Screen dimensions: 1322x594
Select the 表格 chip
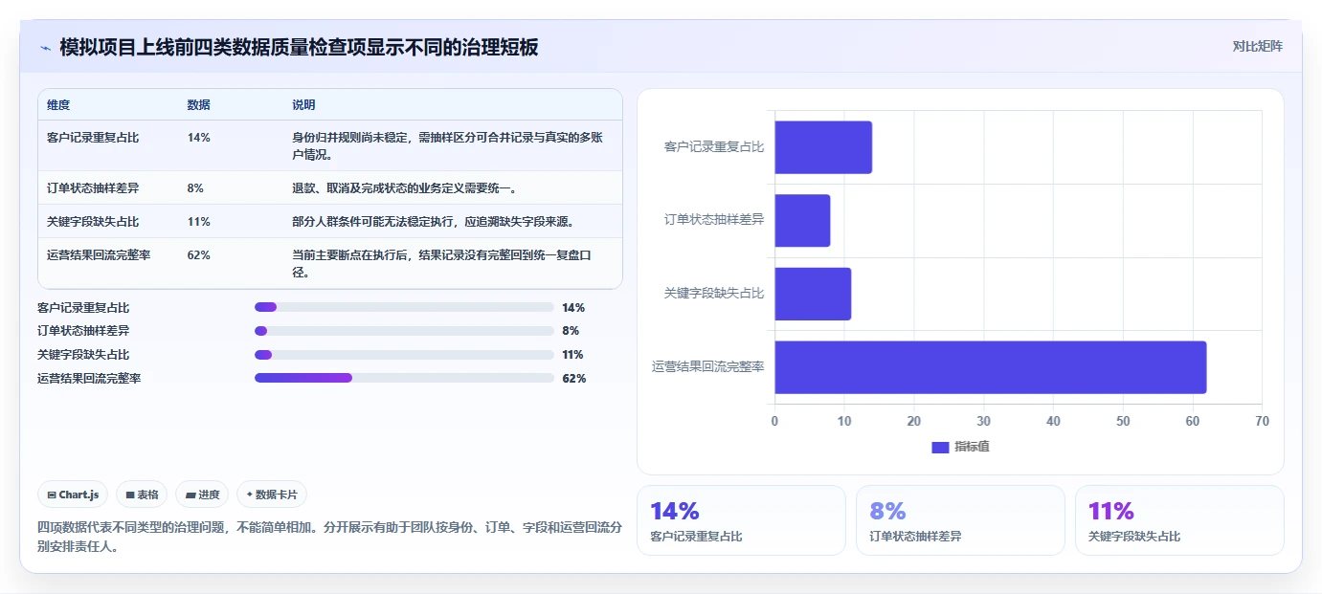(x=142, y=495)
